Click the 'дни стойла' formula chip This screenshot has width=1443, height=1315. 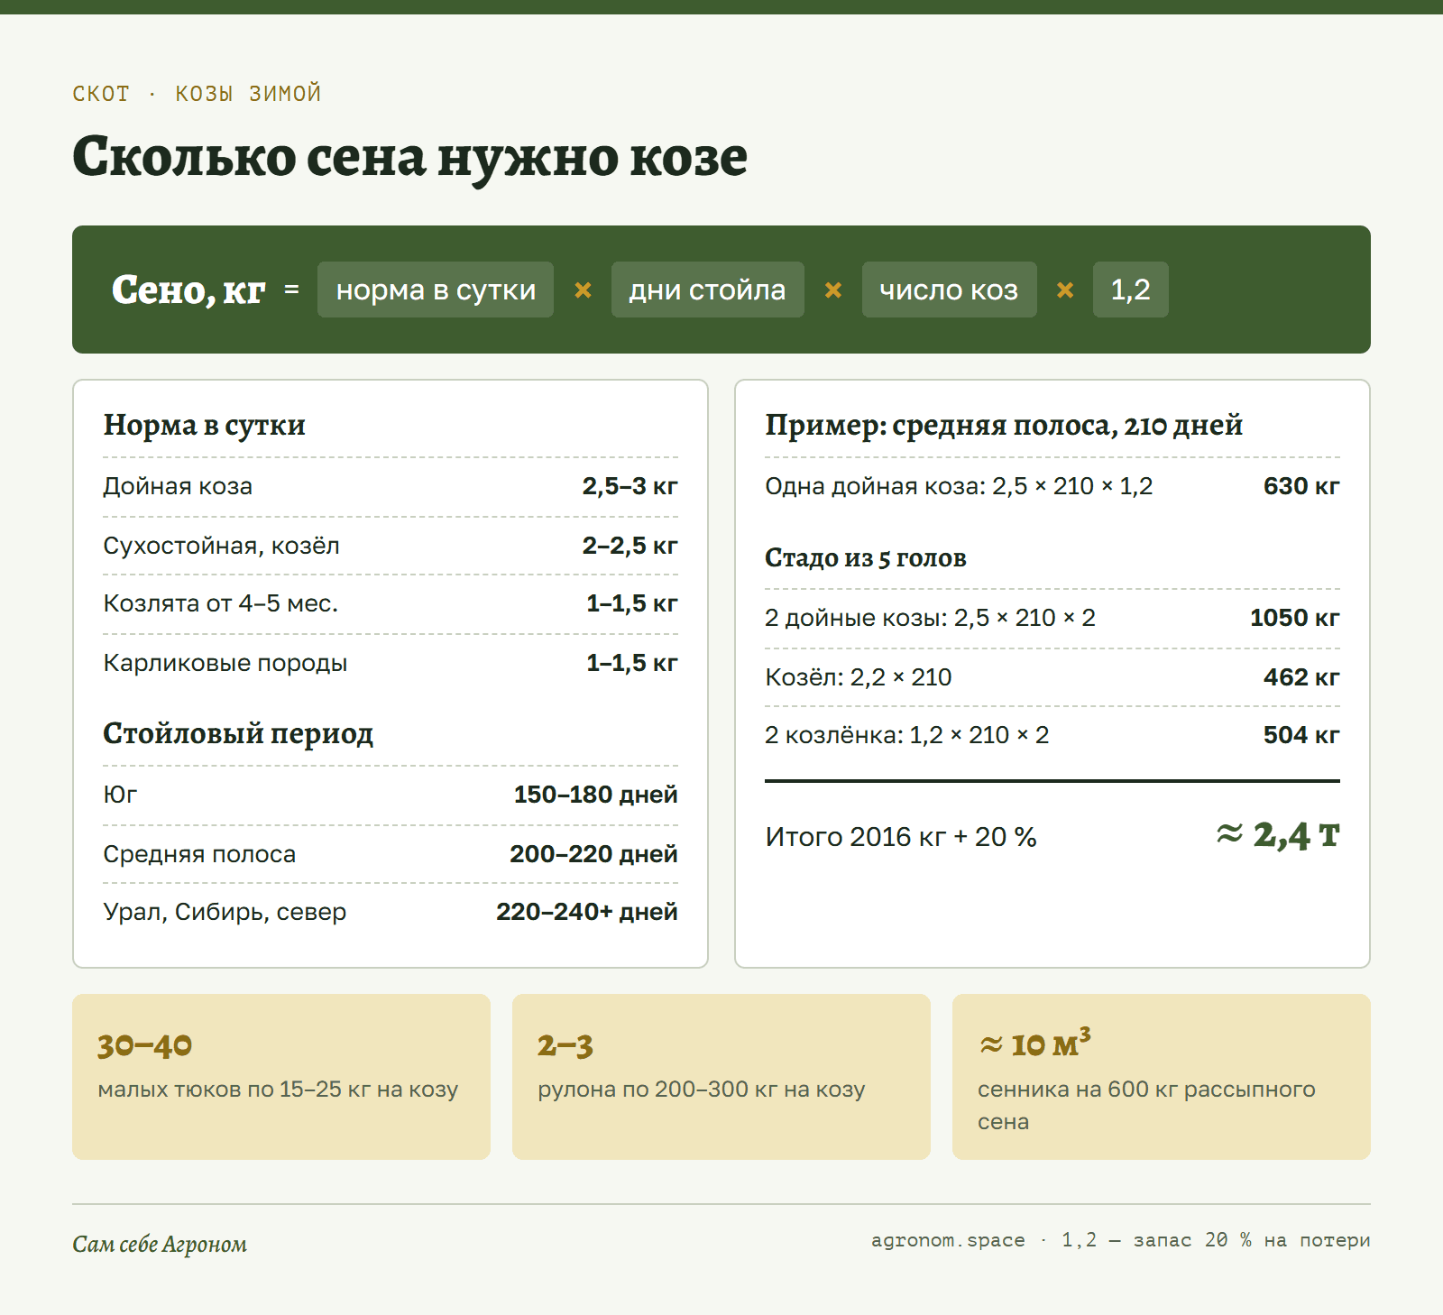708,290
